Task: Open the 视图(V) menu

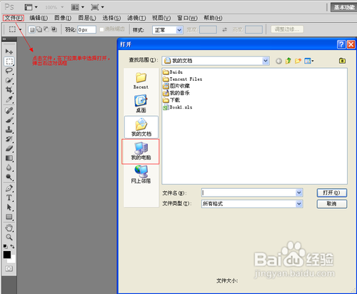Action: (161, 18)
